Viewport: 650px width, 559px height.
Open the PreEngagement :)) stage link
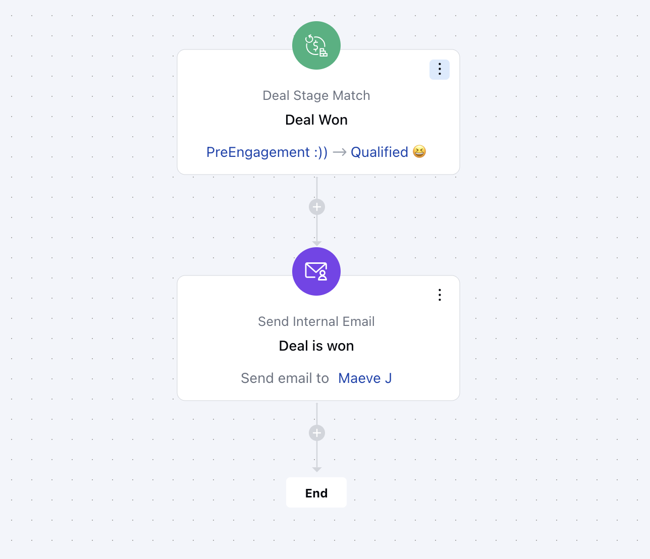coord(267,152)
